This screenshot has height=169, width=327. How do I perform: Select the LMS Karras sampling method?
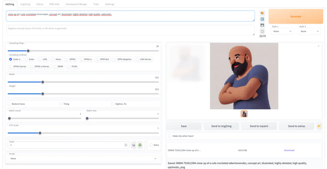coord(143,59)
